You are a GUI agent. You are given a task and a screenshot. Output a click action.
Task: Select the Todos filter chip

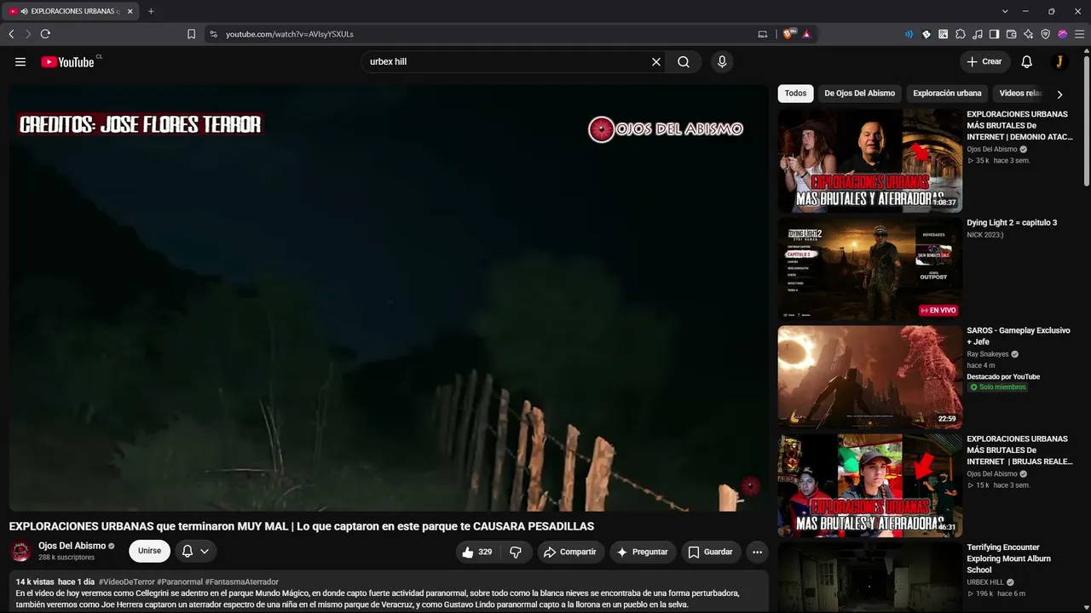coord(795,94)
